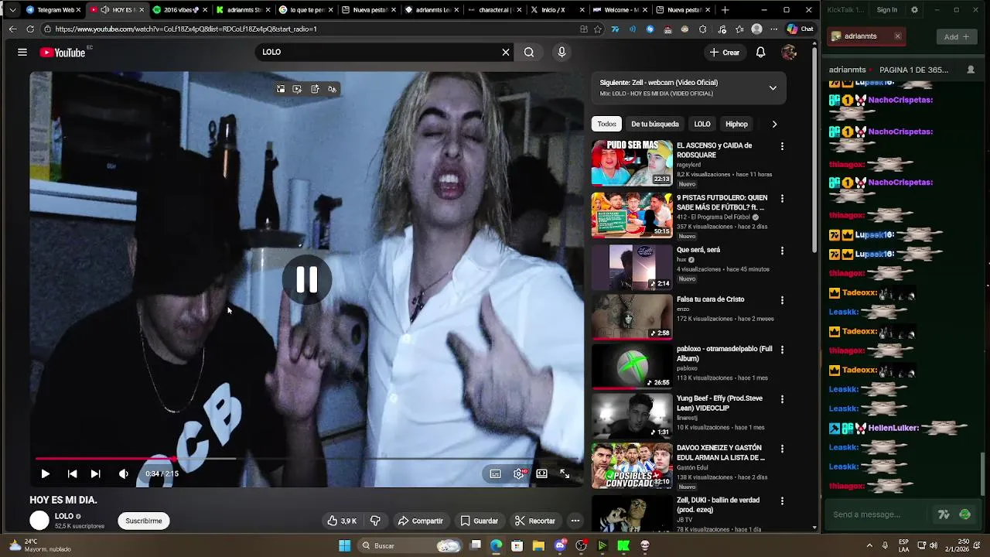Open KickTalk settings gear icon

click(914, 10)
